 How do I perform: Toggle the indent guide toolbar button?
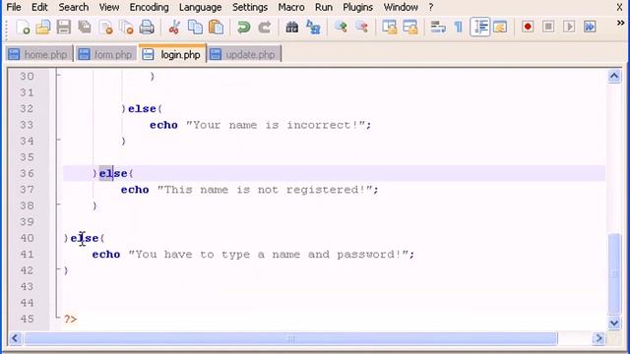tap(479, 28)
